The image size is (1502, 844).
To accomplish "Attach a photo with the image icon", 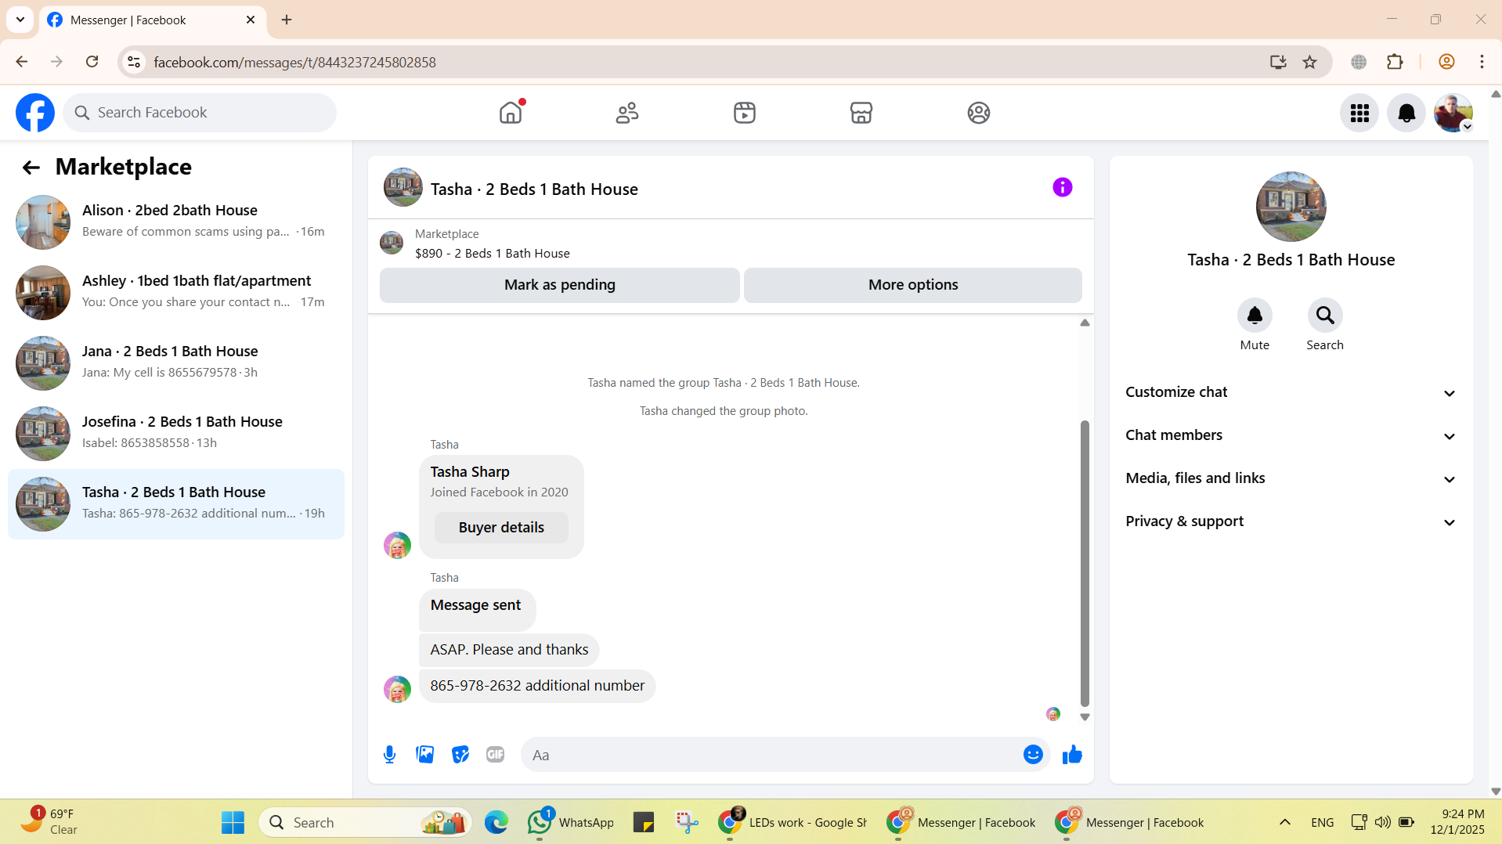I will (x=425, y=755).
